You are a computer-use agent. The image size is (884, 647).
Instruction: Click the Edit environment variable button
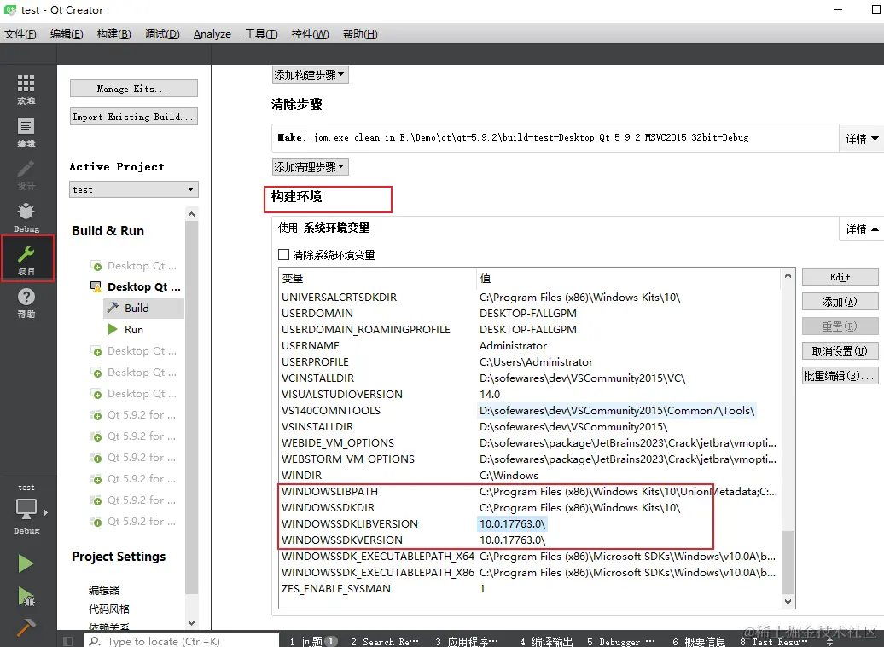[840, 277]
